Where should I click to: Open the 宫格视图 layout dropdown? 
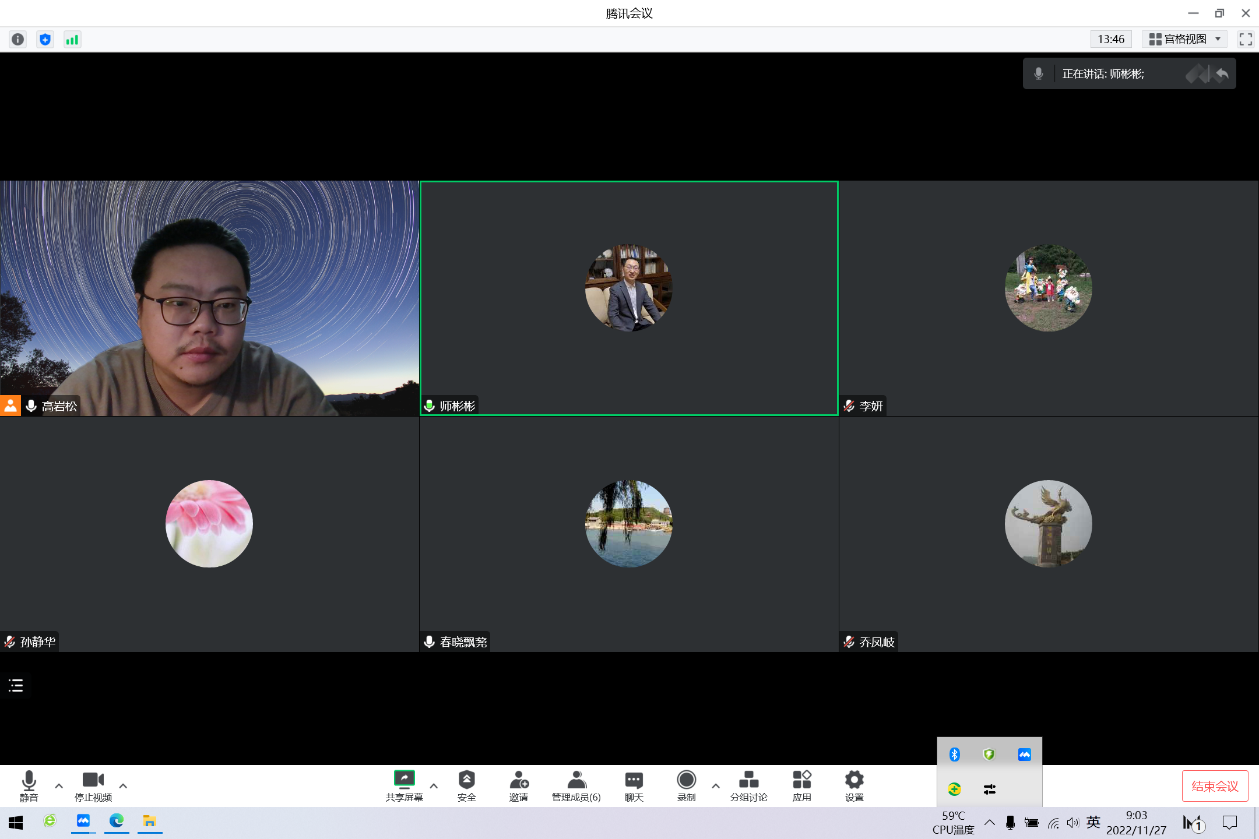click(1185, 39)
